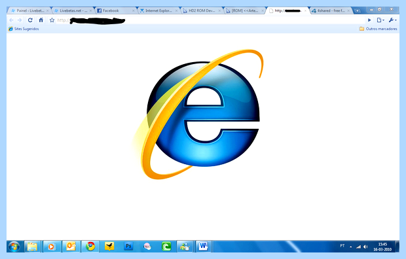Viewport: 406px width, 259px height.
Task: Launch Windows Media Player from taskbar
Action: point(51,247)
